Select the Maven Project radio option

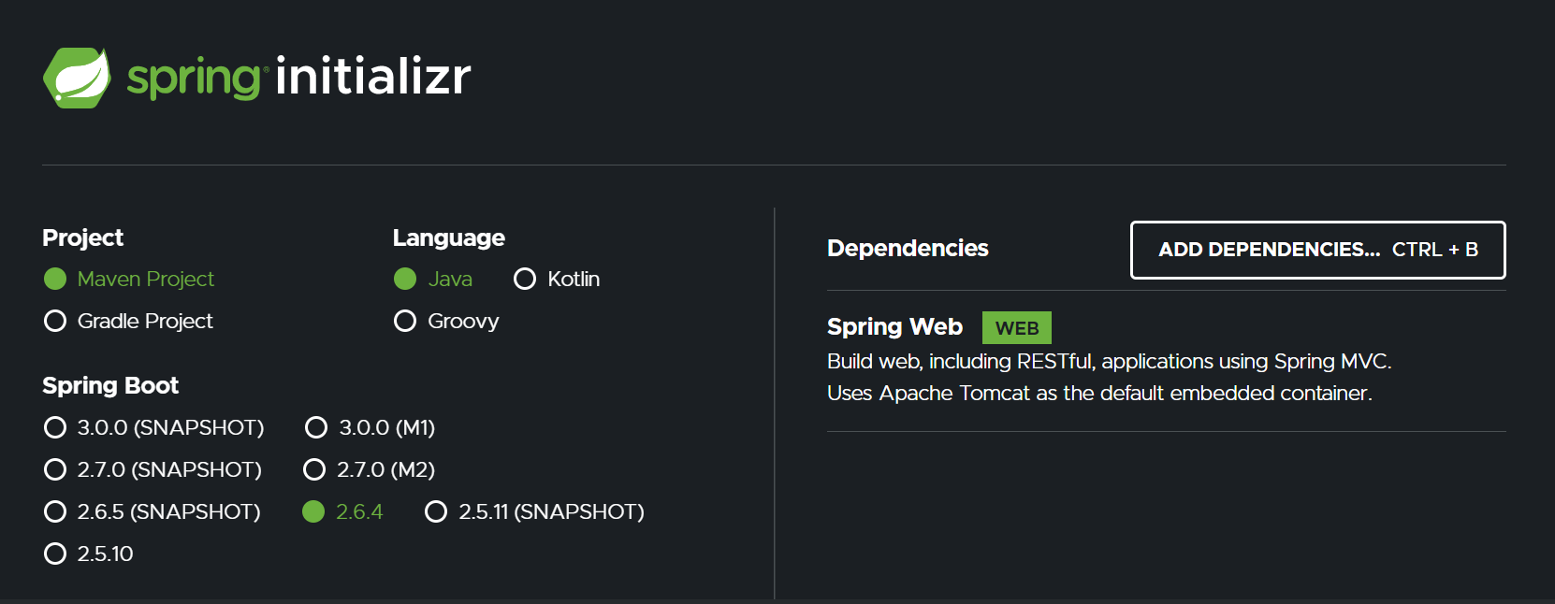pos(129,279)
